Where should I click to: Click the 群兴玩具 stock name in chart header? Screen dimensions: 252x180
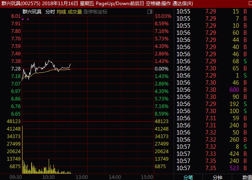click(32, 12)
